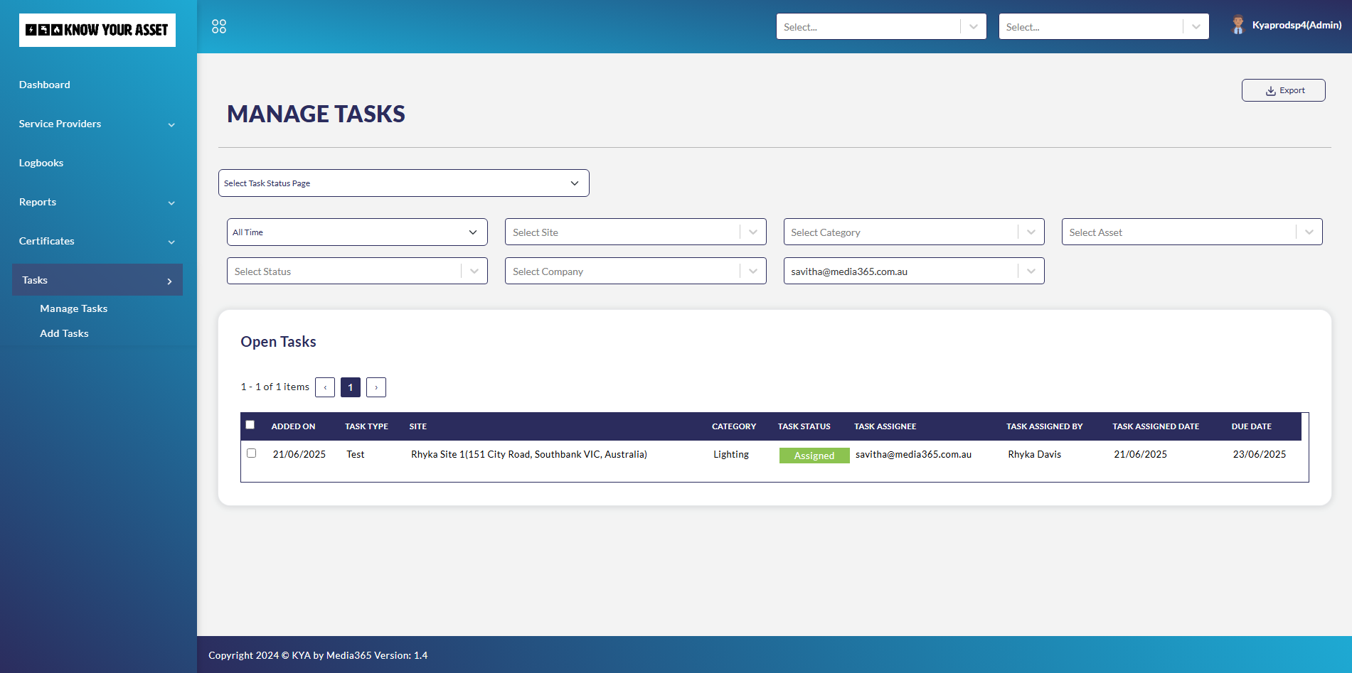Screen dimensions: 1352x673
Task: Click page number 1 in pagination
Action: click(x=351, y=387)
